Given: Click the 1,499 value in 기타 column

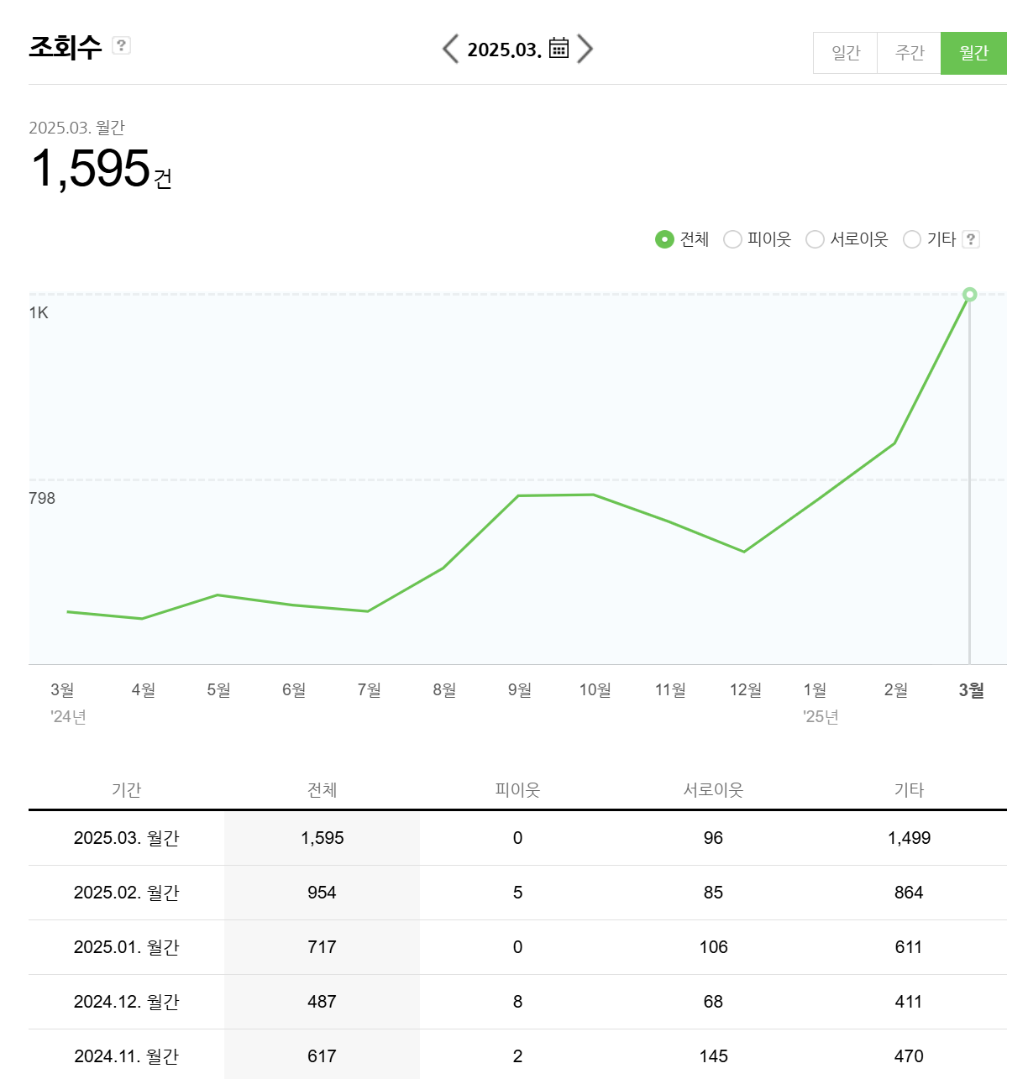Looking at the screenshot, I should coord(910,838).
